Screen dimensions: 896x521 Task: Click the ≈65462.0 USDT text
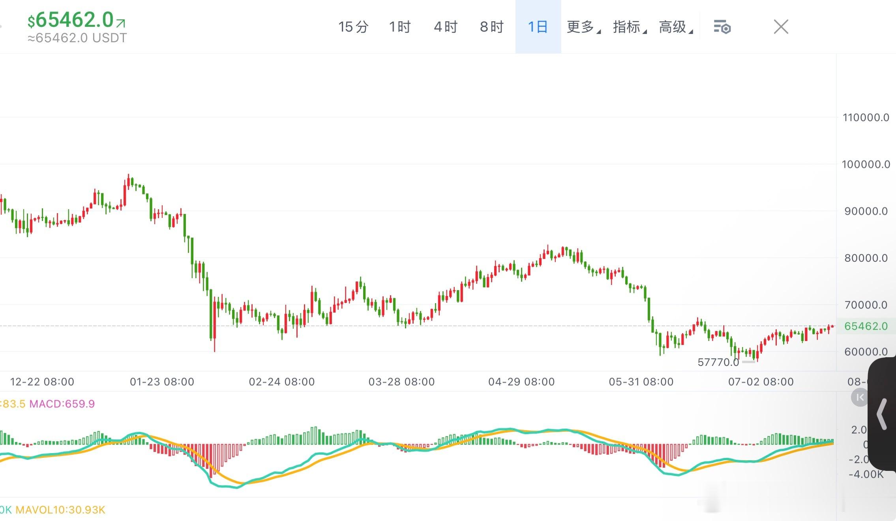click(x=77, y=38)
